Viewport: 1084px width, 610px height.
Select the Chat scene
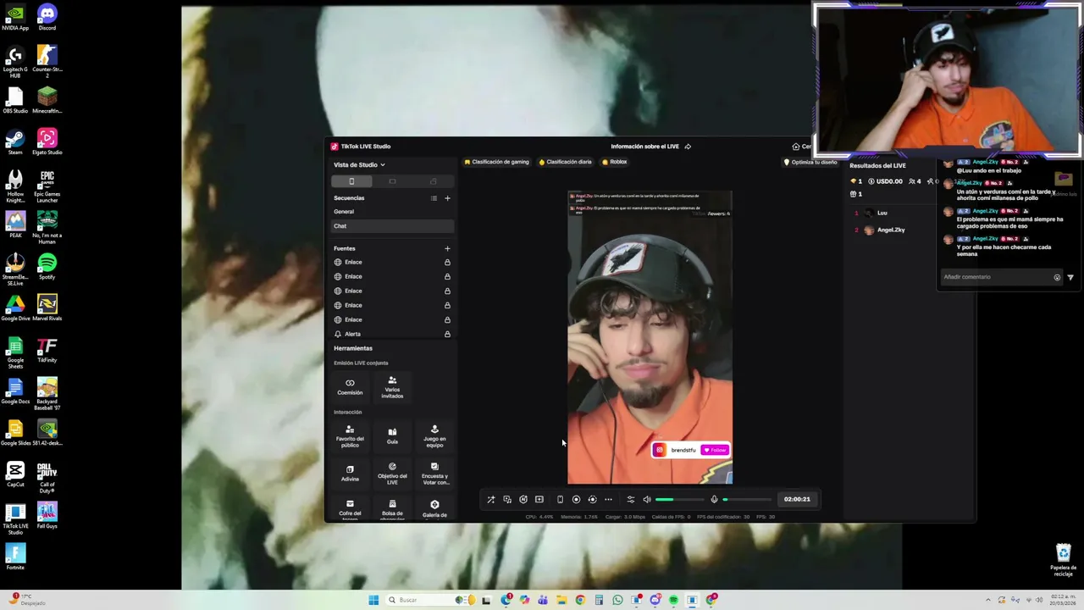click(393, 226)
